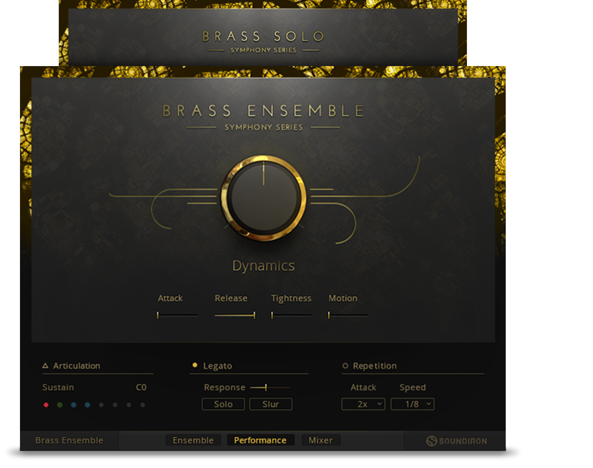Image resolution: width=593 pixels, height=468 pixels.
Task: Switch to the Ensemble tab
Action: click(193, 440)
